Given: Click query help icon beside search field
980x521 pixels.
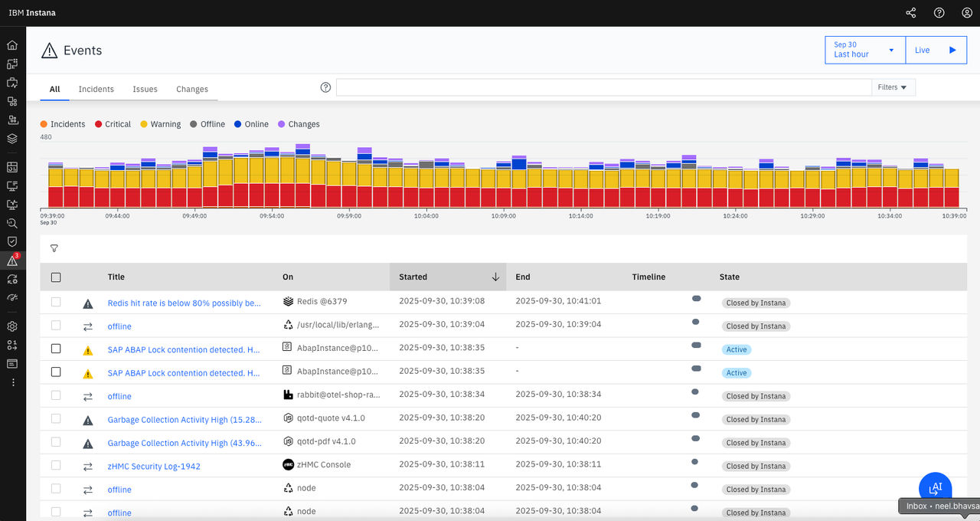Looking at the screenshot, I should 325,87.
